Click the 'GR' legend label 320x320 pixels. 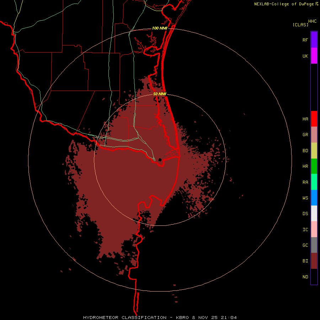tap(305, 135)
